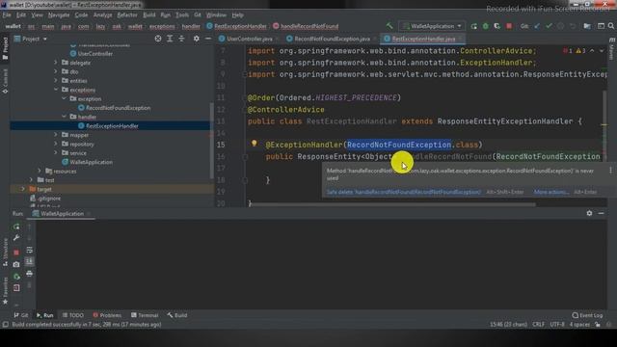Image resolution: width=617 pixels, height=347 pixels.
Task: Click Expand All icon in Project panel
Action: (170, 39)
